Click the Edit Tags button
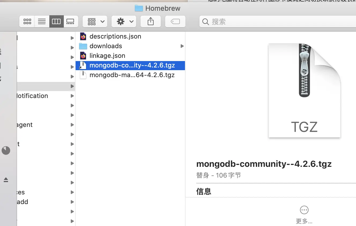The width and height of the screenshot is (356, 226). [x=175, y=21]
